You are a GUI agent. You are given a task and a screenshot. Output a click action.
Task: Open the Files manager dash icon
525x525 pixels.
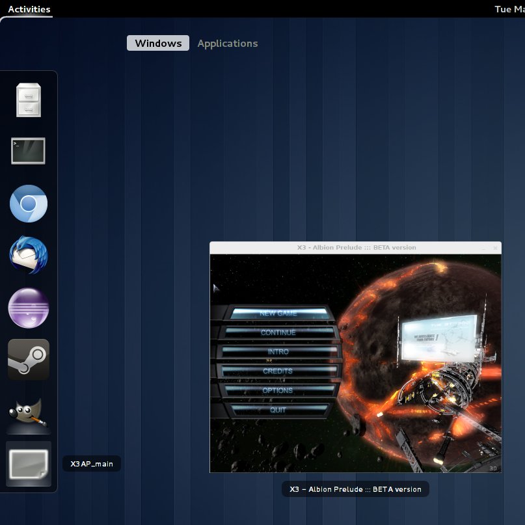(x=29, y=100)
